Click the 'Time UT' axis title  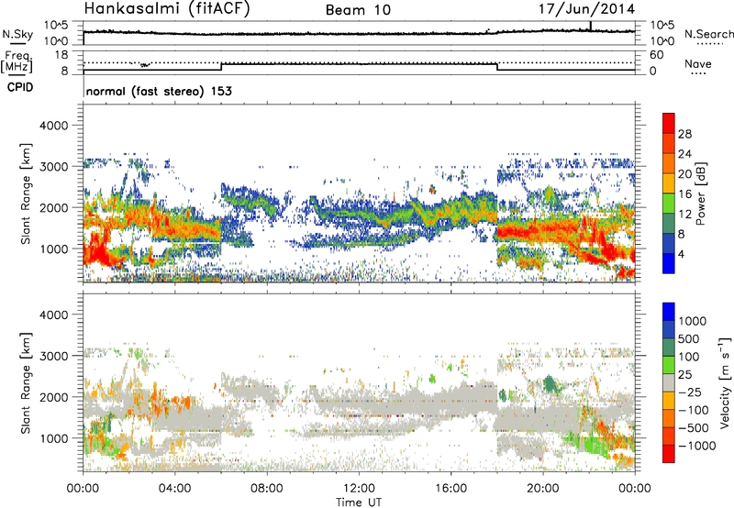(359, 502)
